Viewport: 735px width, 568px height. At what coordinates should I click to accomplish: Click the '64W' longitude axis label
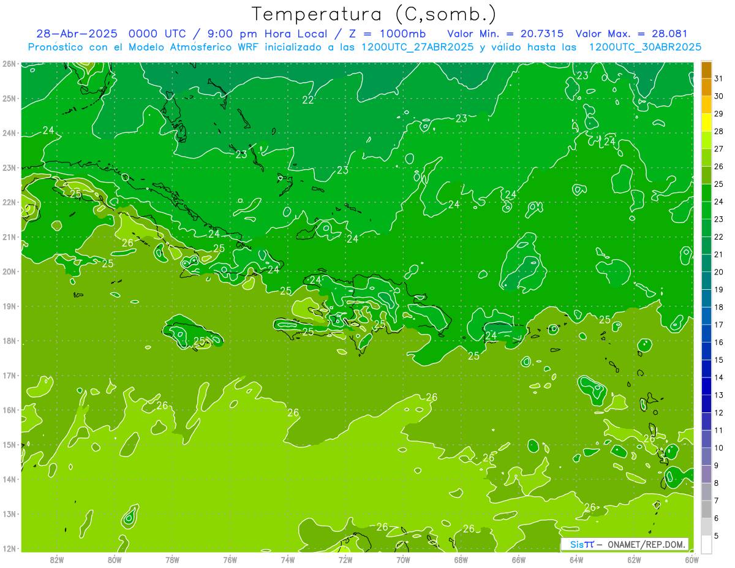(x=576, y=560)
